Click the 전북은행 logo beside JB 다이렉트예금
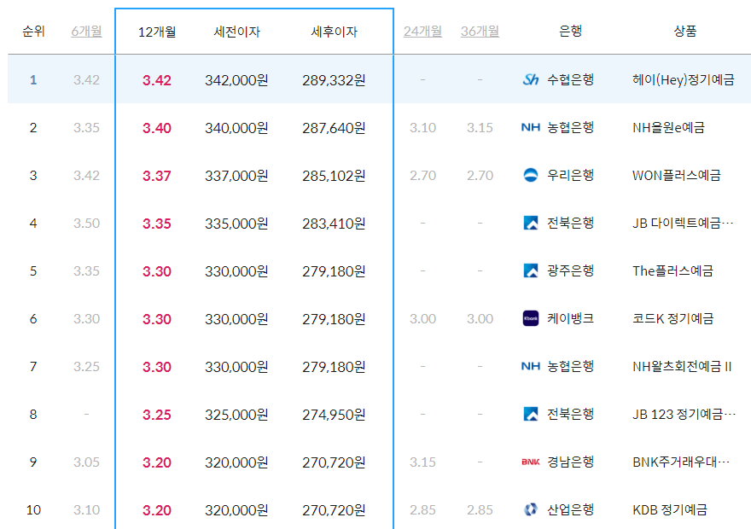The height and width of the screenshot is (529, 751). point(531,223)
